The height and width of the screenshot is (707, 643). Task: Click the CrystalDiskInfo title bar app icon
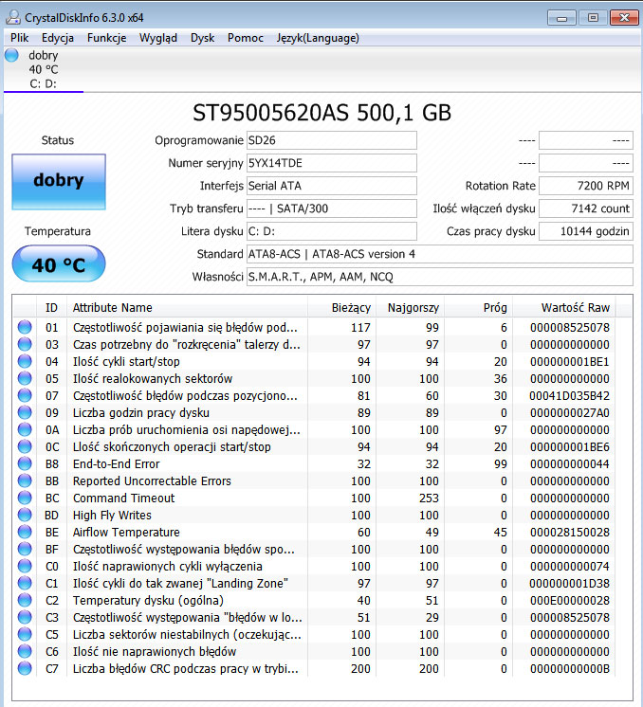pos(13,18)
